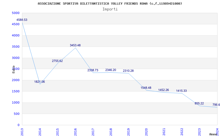Click the Importi subtitle

tap(110, 9)
